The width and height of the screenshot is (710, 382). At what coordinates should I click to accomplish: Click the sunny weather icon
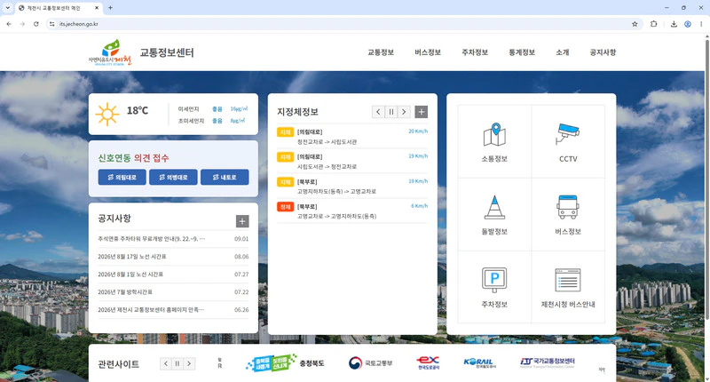coord(107,115)
